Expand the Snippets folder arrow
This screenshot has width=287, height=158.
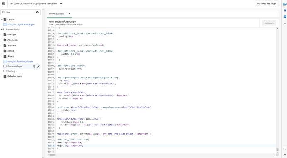pyautogui.click(x=2, y=45)
